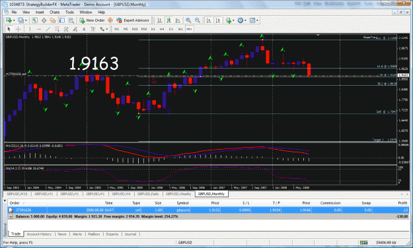Open the Journal terminal tab
The image size is (413, 248).
130,234
